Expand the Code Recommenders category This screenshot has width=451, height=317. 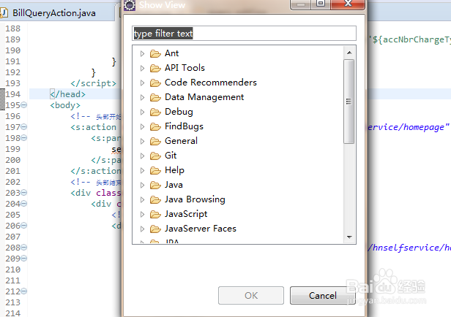click(x=142, y=83)
